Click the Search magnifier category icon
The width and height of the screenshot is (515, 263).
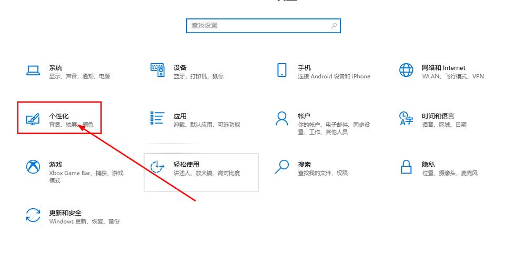[x=282, y=167]
